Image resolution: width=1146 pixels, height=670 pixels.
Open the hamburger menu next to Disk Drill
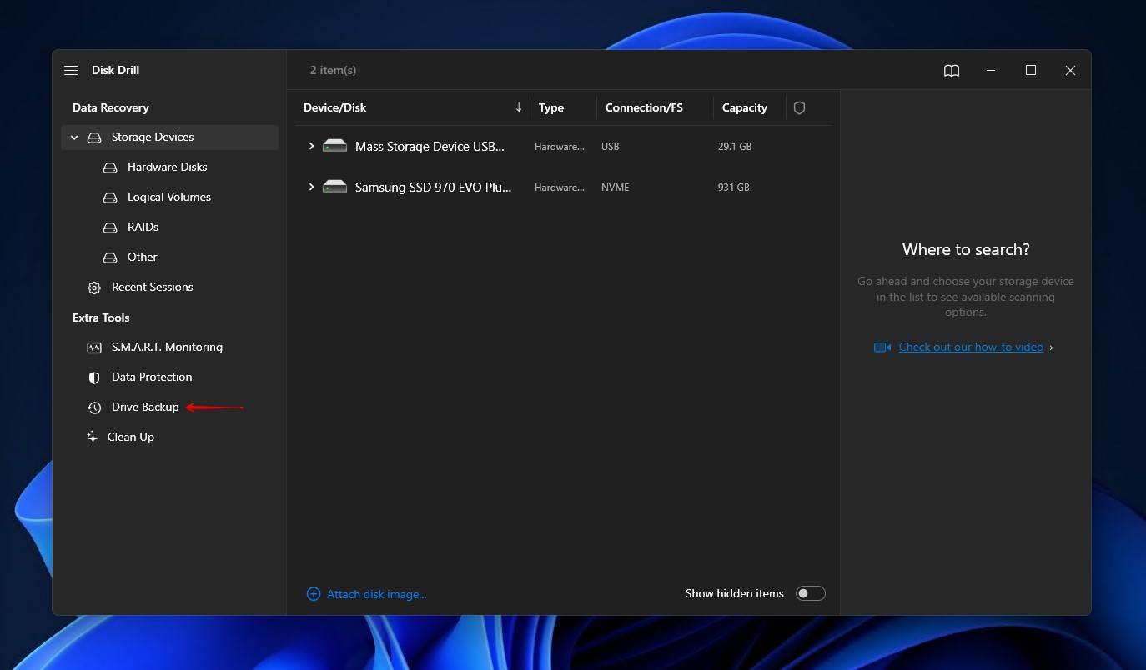pyautogui.click(x=71, y=71)
